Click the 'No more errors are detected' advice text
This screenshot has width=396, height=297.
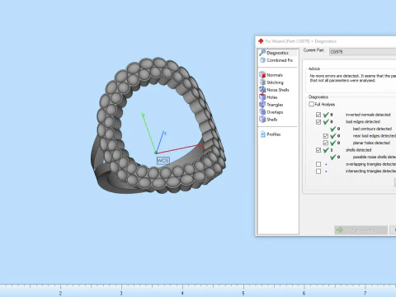click(x=353, y=78)
